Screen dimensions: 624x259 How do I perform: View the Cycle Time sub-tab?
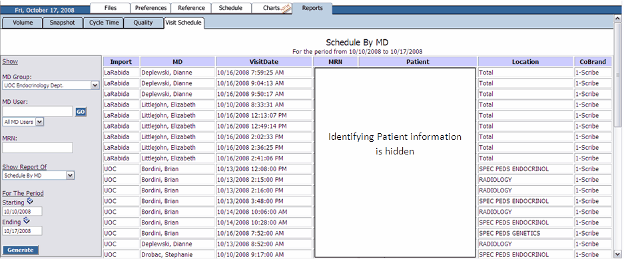[x=103, y=23]
